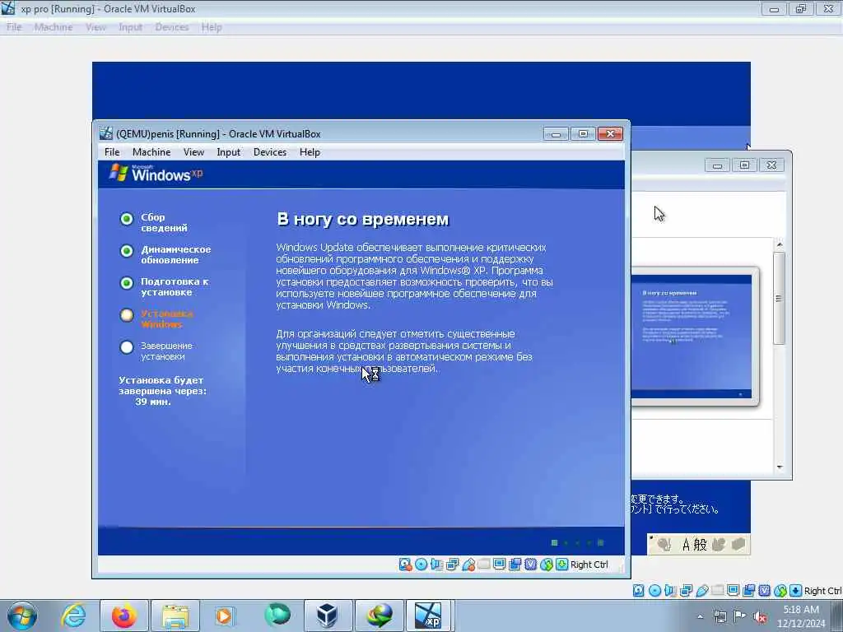
Task: Click the 'Right Ctrl' host key label in QEMU window
Action: click(589, 565)
